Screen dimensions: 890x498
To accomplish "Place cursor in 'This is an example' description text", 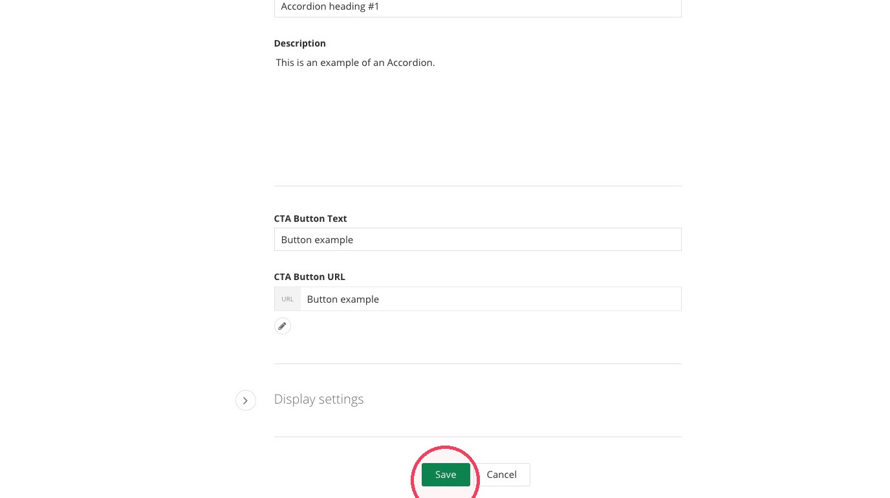I will tap(321, 63).
